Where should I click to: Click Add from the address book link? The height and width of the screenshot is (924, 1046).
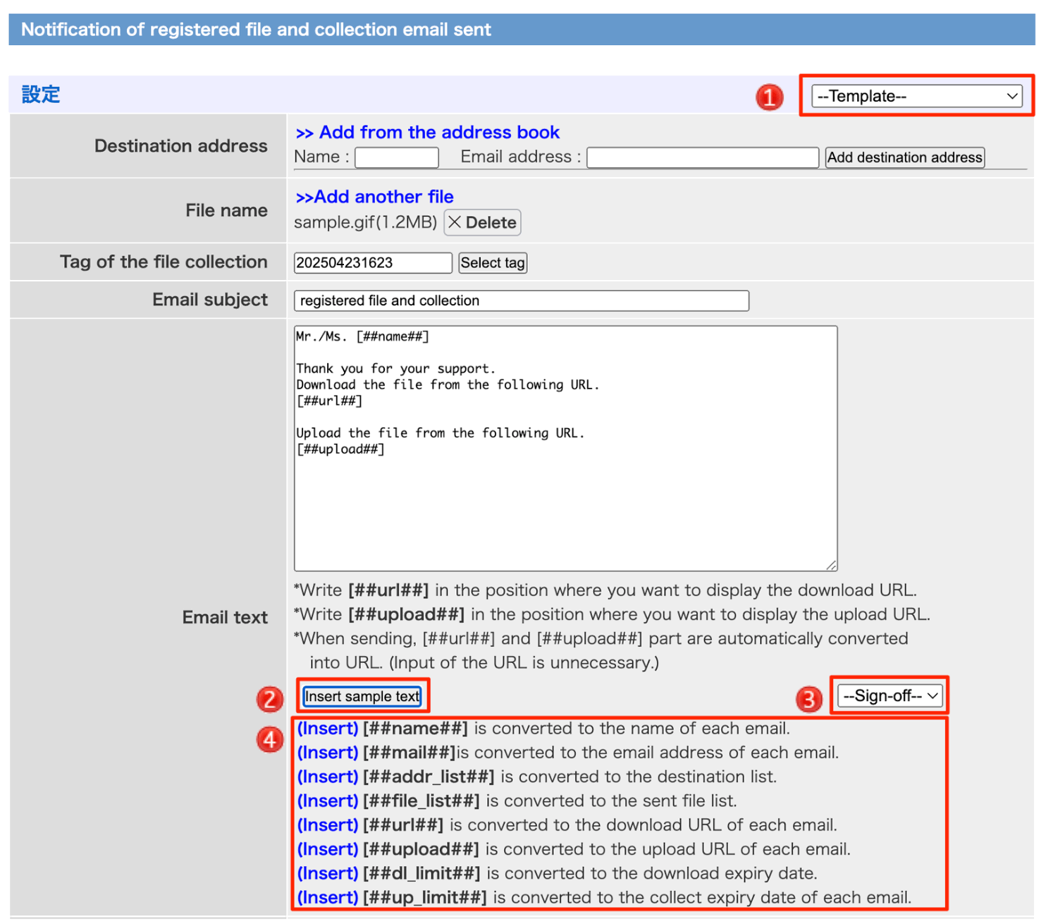427,133
